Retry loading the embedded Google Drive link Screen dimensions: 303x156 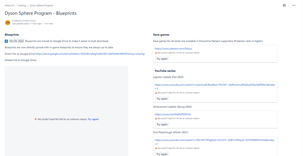point(93,119)
